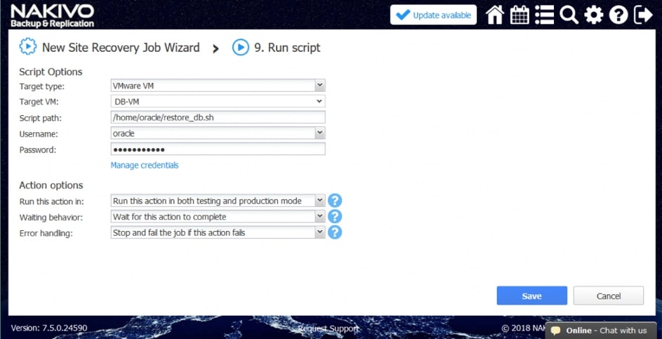This screenshot has width=662, height=339.
Task: Expand the Target type dropdown
Action: point(319,86)
